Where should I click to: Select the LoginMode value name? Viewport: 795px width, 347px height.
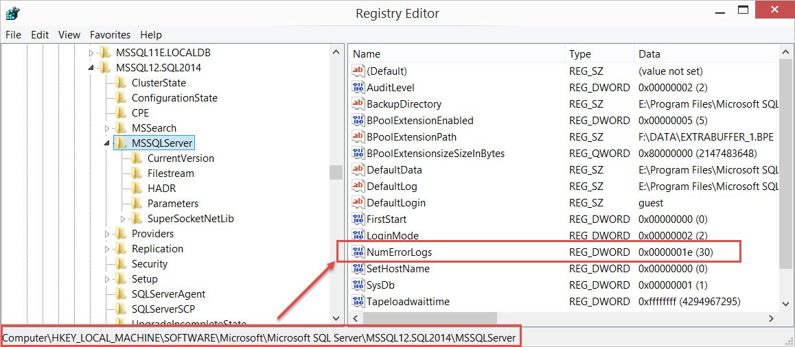[393, 235]
